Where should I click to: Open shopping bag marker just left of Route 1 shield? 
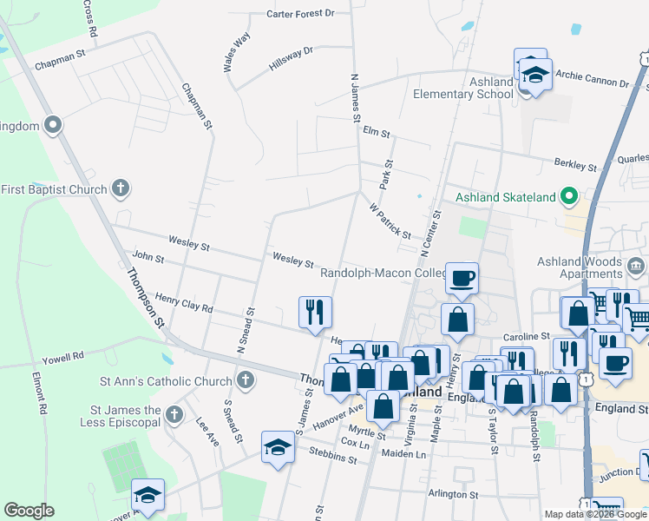click(560, 392)
